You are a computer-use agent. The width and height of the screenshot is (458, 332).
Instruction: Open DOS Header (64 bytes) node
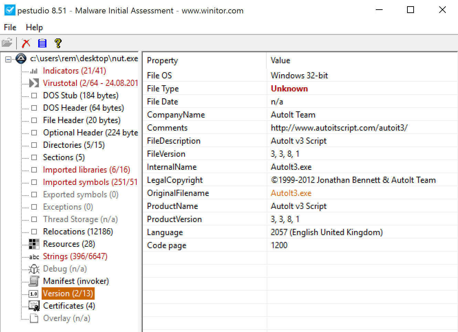[x=83, y=108]
